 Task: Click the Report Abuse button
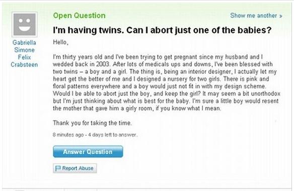pyautogui.click(x=75, y=168)
